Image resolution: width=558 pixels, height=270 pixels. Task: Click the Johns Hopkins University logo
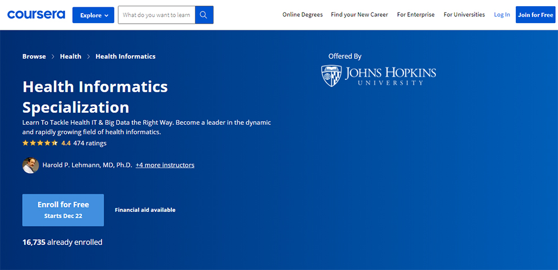[378, 76]
